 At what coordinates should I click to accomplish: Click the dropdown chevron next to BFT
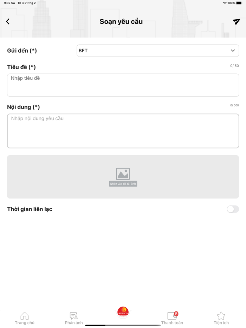pos(233,51)
